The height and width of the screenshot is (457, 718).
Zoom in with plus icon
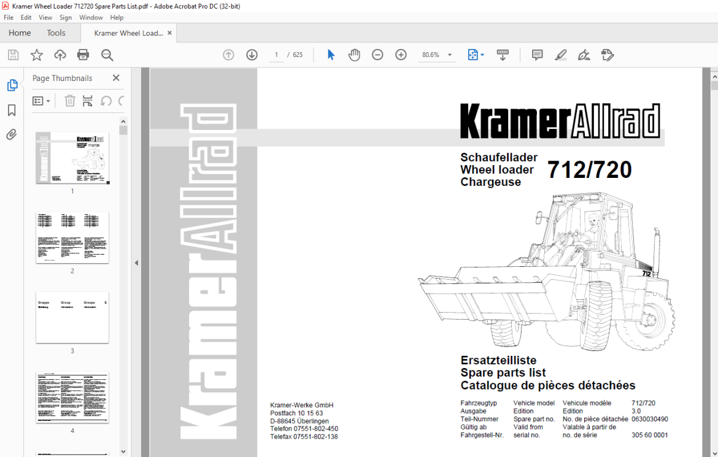tap(401, 55)
